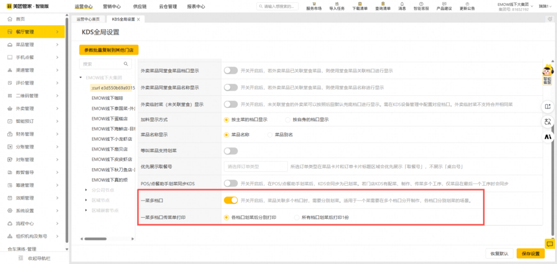Viewport: 557px width, 264px height.
Task: Open the 请选择订单类型 dropdown
Action: 255,167
